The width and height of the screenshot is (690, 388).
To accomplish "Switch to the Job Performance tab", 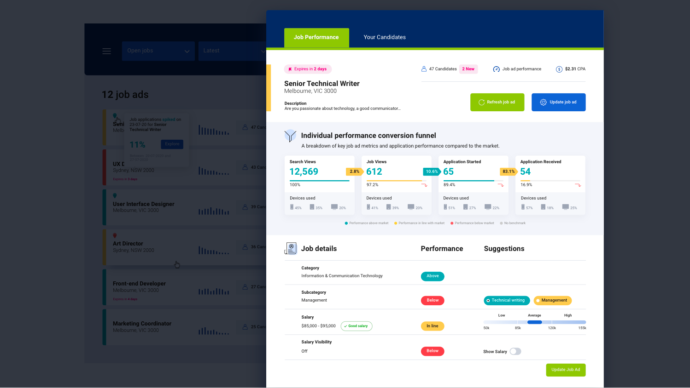I will [316, 38].
